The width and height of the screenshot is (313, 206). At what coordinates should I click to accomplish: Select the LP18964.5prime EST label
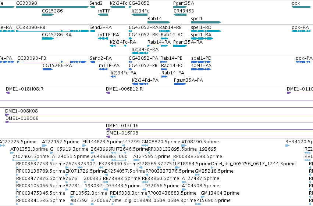tap(193, 164)
